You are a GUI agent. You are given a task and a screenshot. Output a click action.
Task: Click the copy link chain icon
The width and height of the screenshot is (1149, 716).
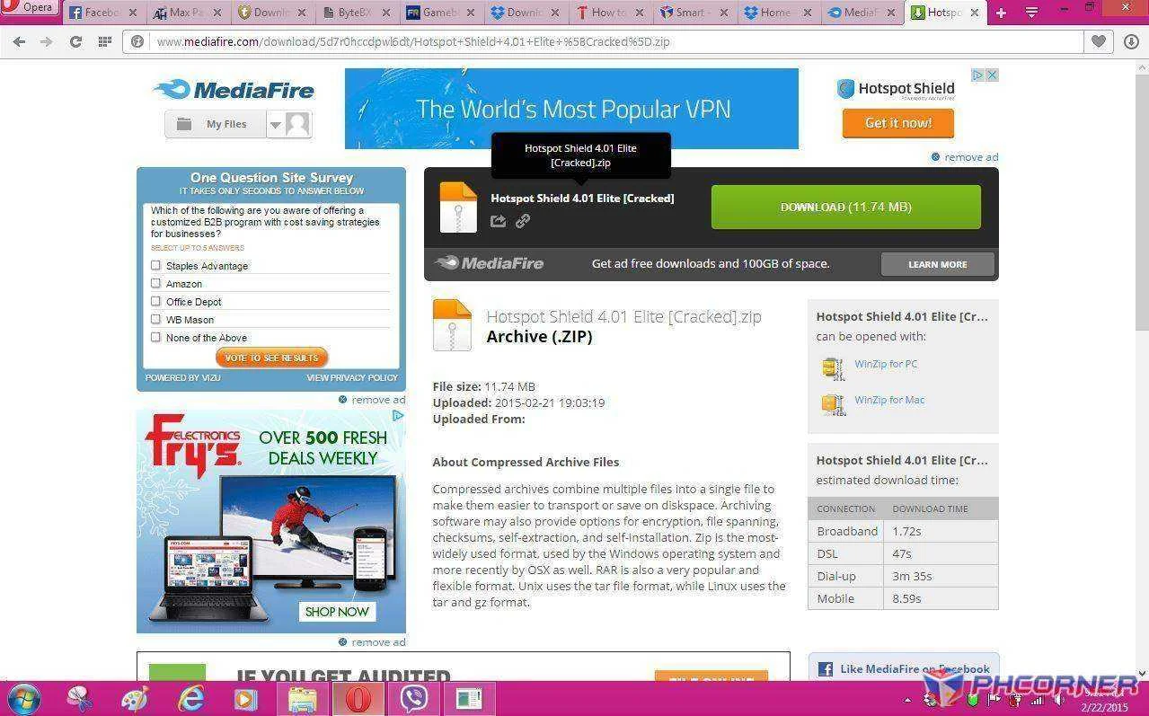point(523,221)
